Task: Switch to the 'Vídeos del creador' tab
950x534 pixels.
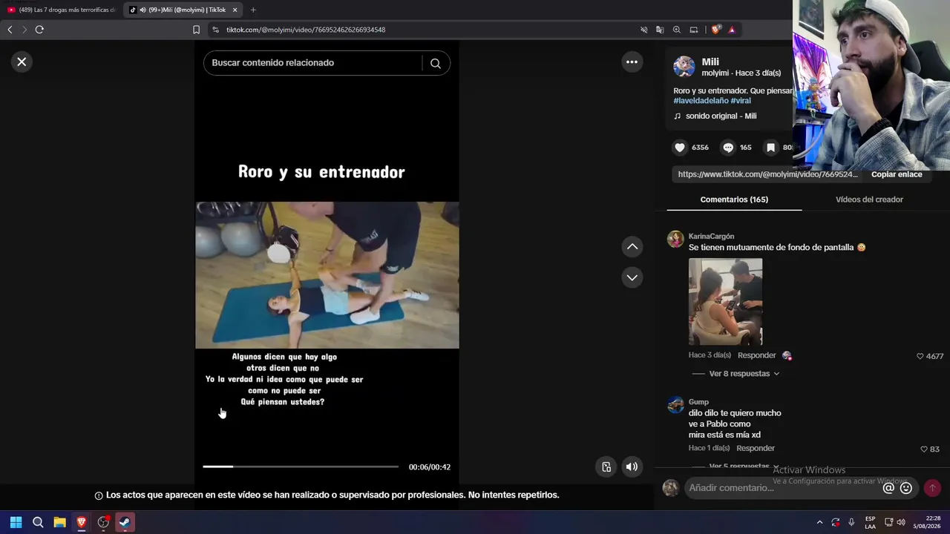Action: tap(869, 200)
